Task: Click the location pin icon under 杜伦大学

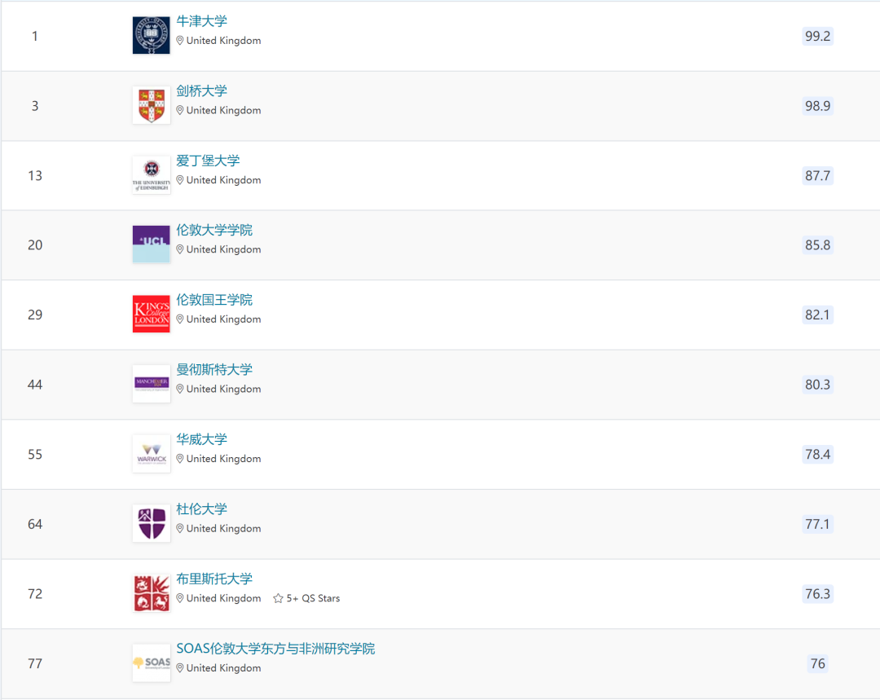Action: (179, 528)
